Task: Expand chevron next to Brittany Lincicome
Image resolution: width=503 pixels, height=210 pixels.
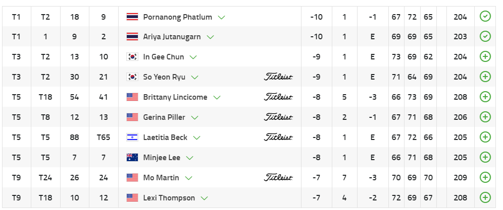Action: click(x=216, y=98)
